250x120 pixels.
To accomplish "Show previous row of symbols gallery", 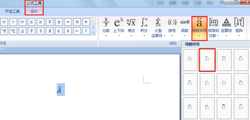I will click(93, 21).
